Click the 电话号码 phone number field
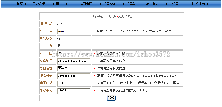Image resolution: width=222 pixels, height=107 pixels. (x=74, y=76)
